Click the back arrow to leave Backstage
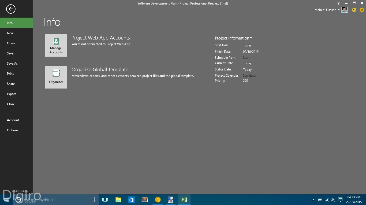Image resolution: width=366 pixels, height=205 pixels. click(x=11, y=9)
